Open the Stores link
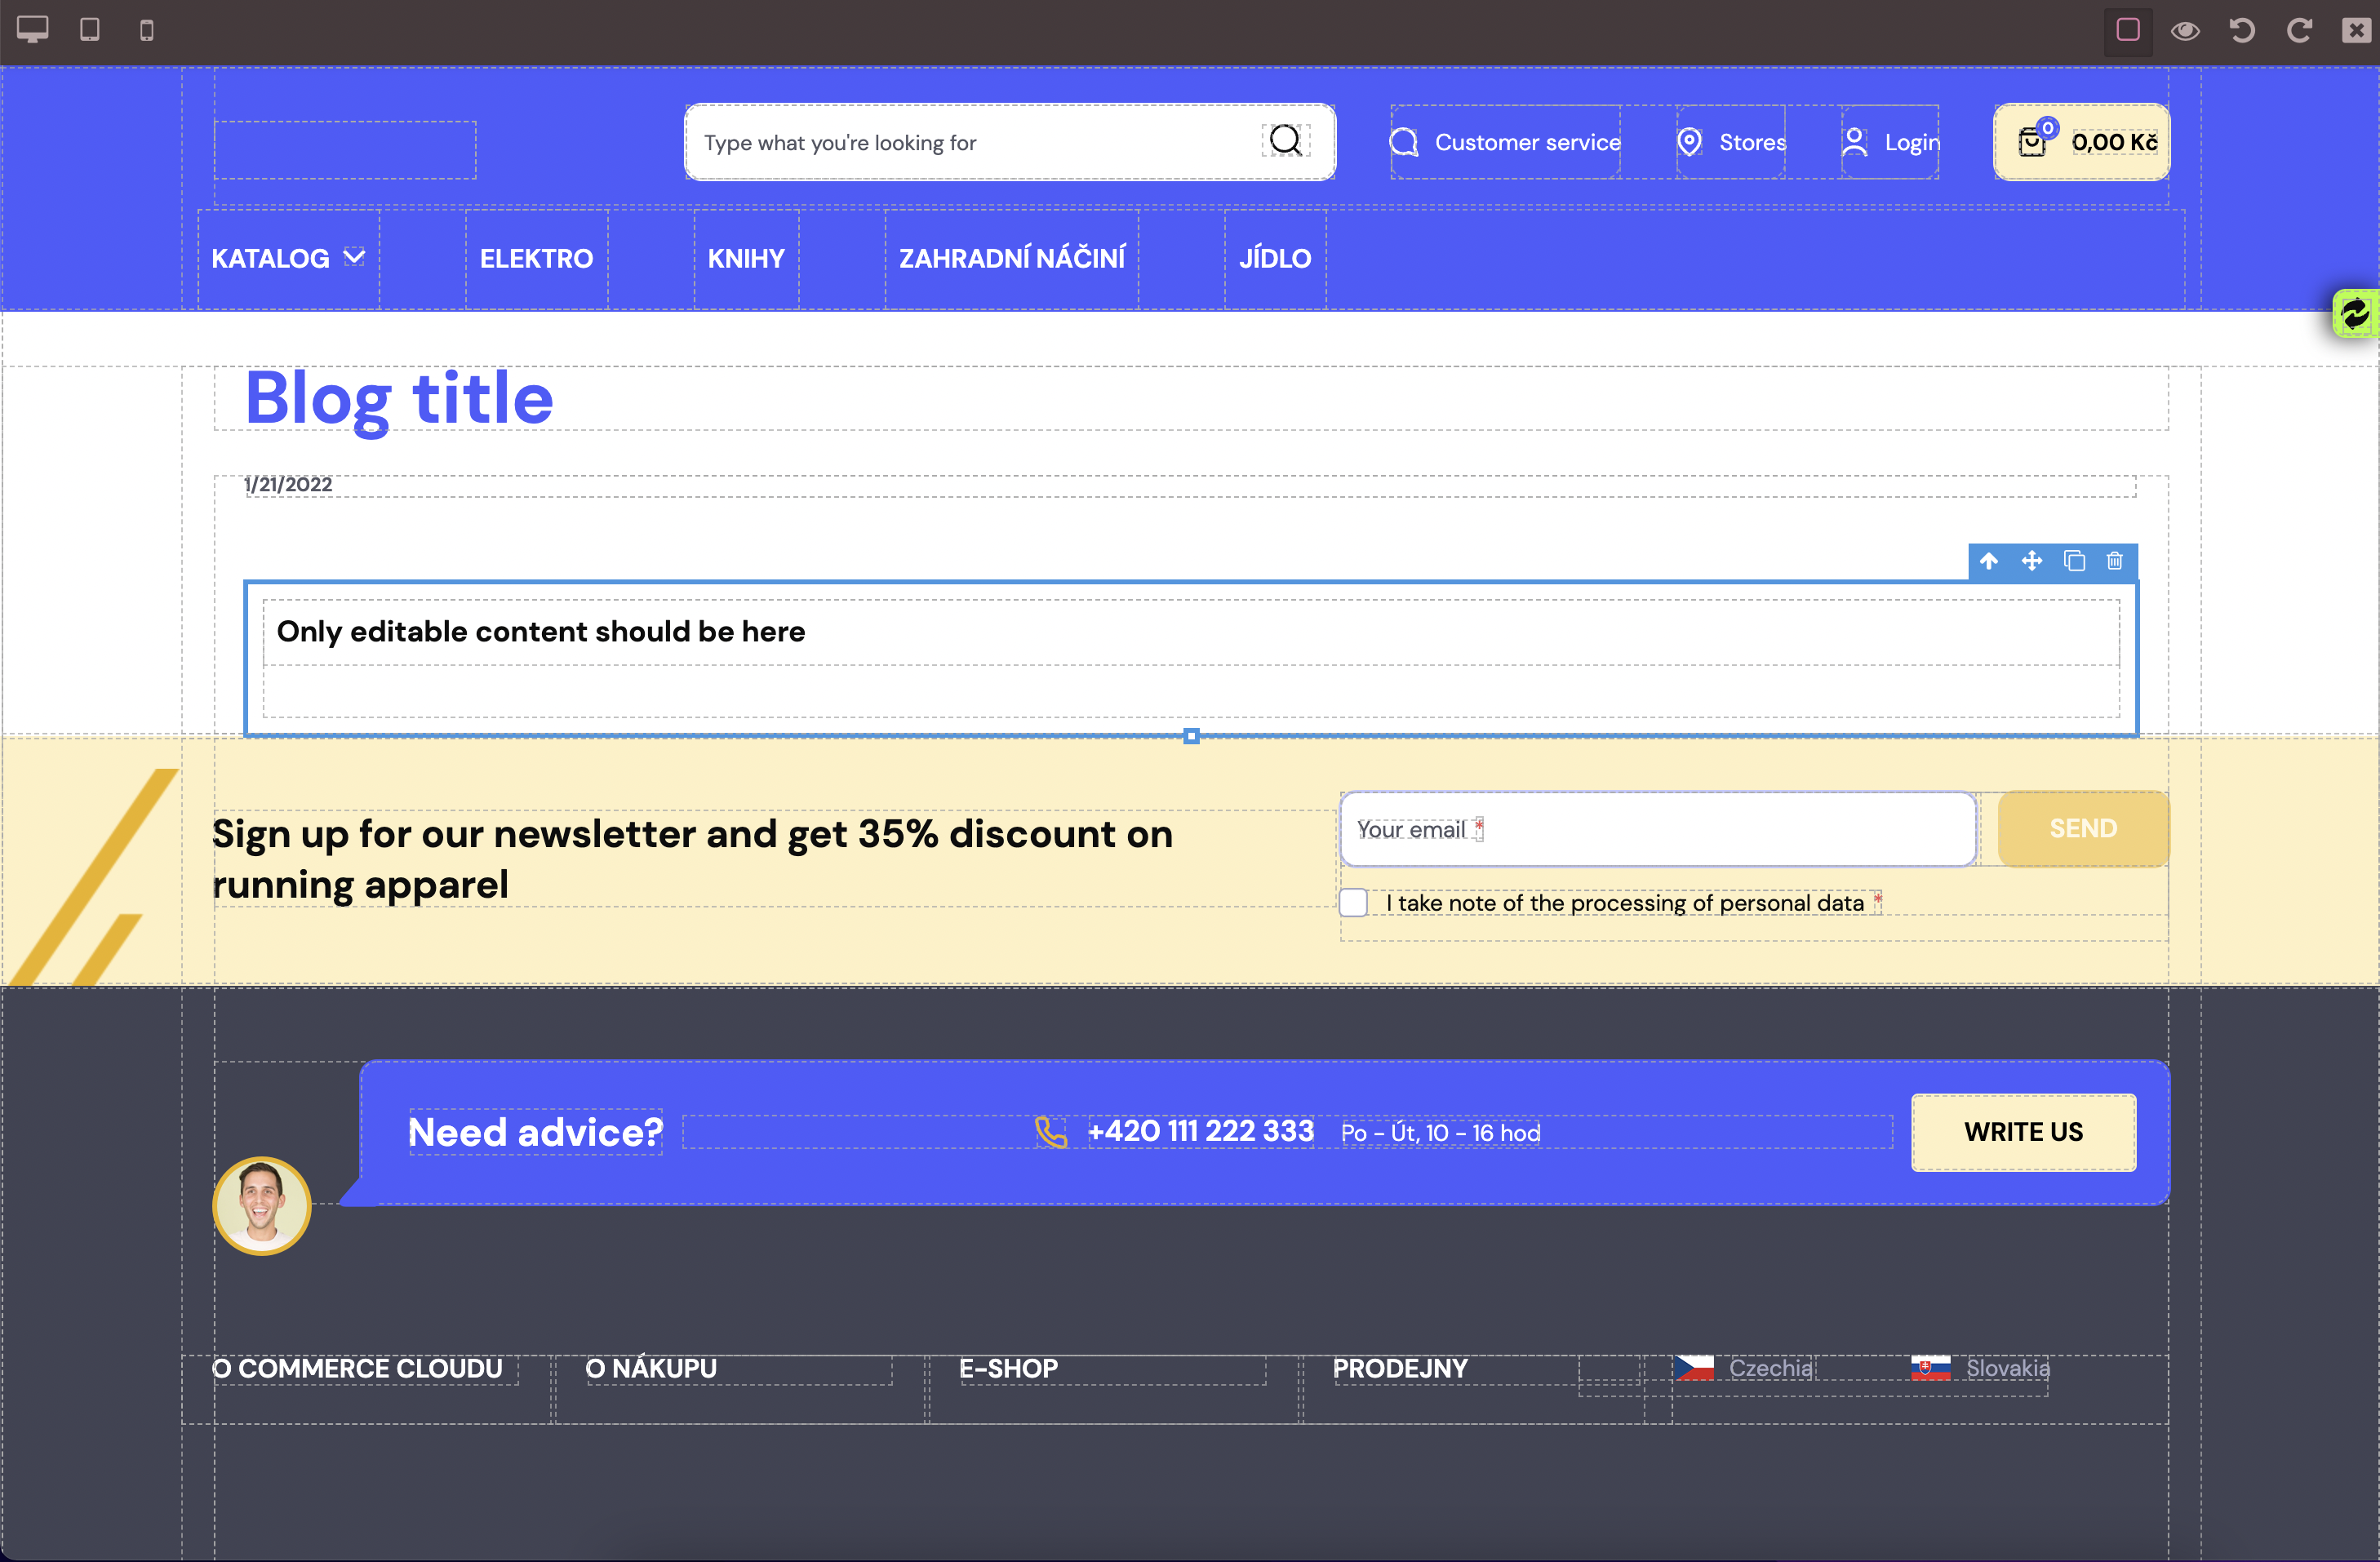Viewport: 2380px width, 1562px height. (x=1753, y=142)
